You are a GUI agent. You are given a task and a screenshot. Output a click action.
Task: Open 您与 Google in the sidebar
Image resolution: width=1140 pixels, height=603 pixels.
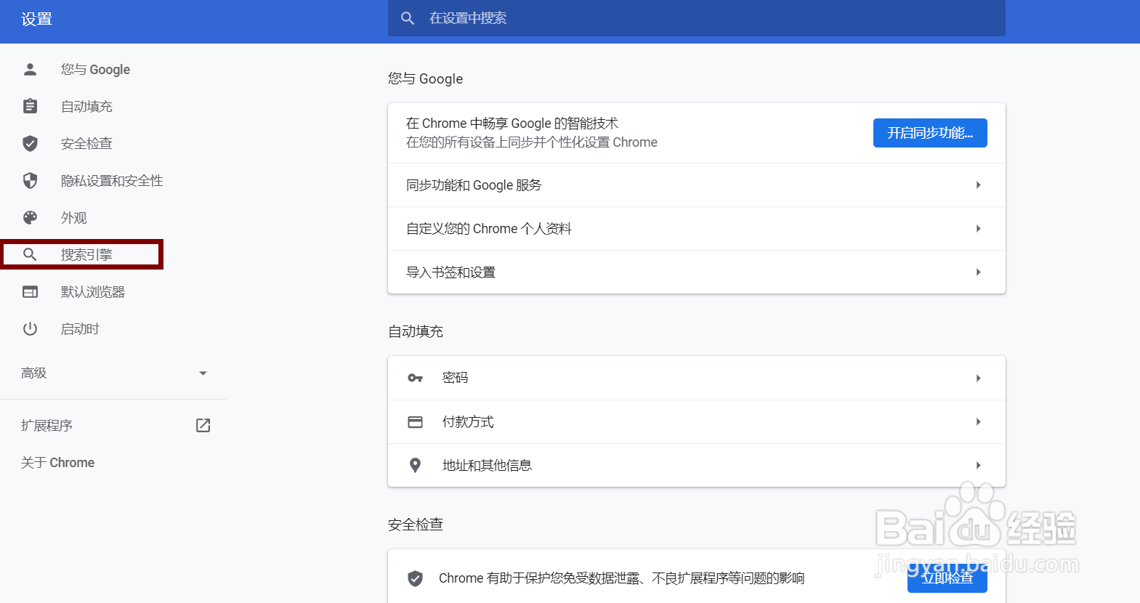click(95, 69)
